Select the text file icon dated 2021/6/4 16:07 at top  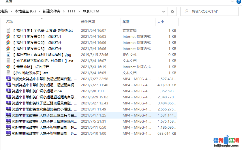[8, 31]
